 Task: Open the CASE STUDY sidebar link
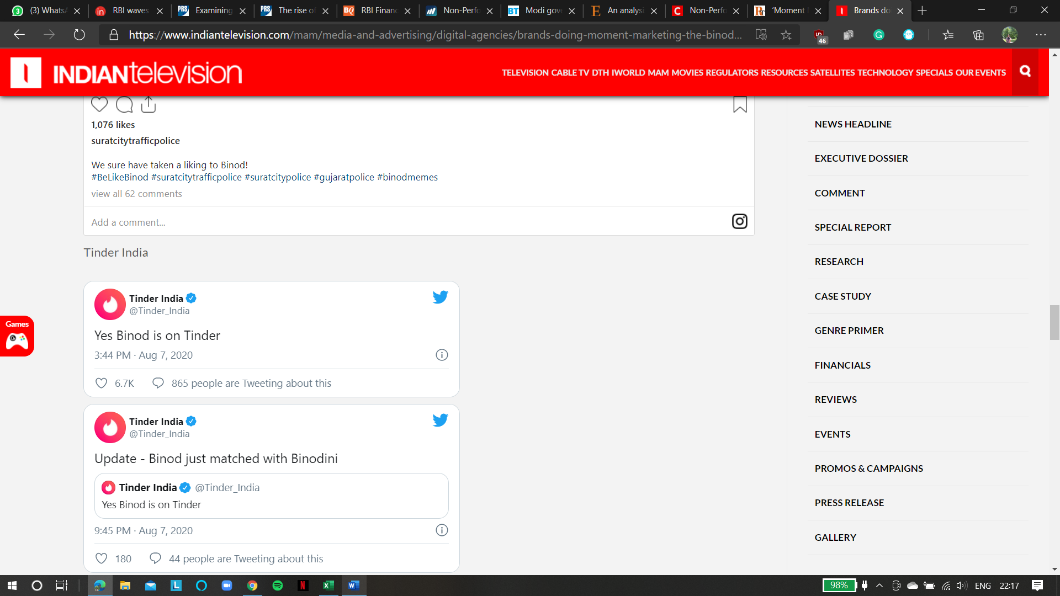pos(842,296)
